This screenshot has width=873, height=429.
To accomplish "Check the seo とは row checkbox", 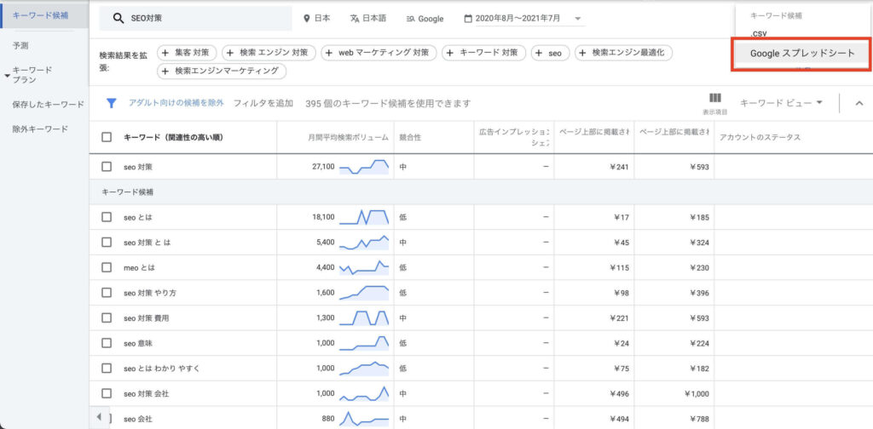I will pos(107,217).
